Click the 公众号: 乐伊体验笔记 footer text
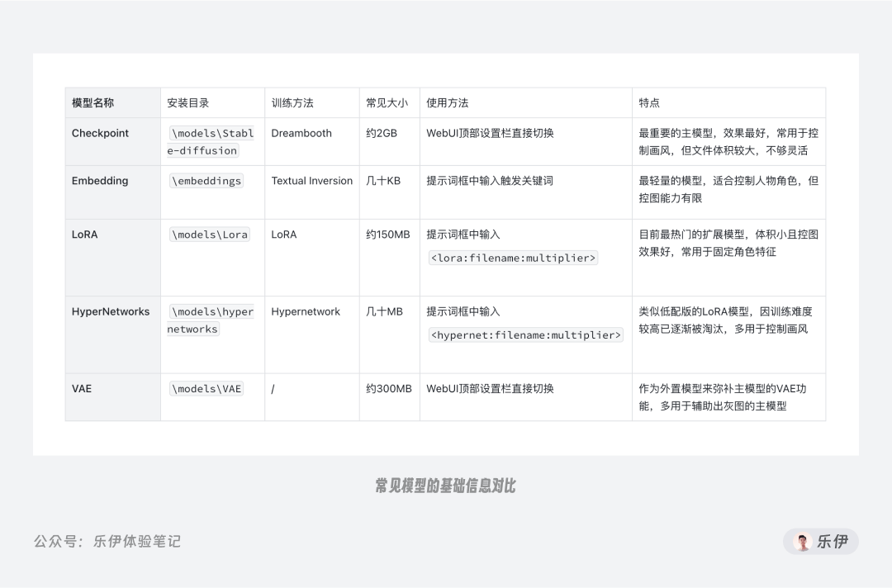 click(107, 542)
